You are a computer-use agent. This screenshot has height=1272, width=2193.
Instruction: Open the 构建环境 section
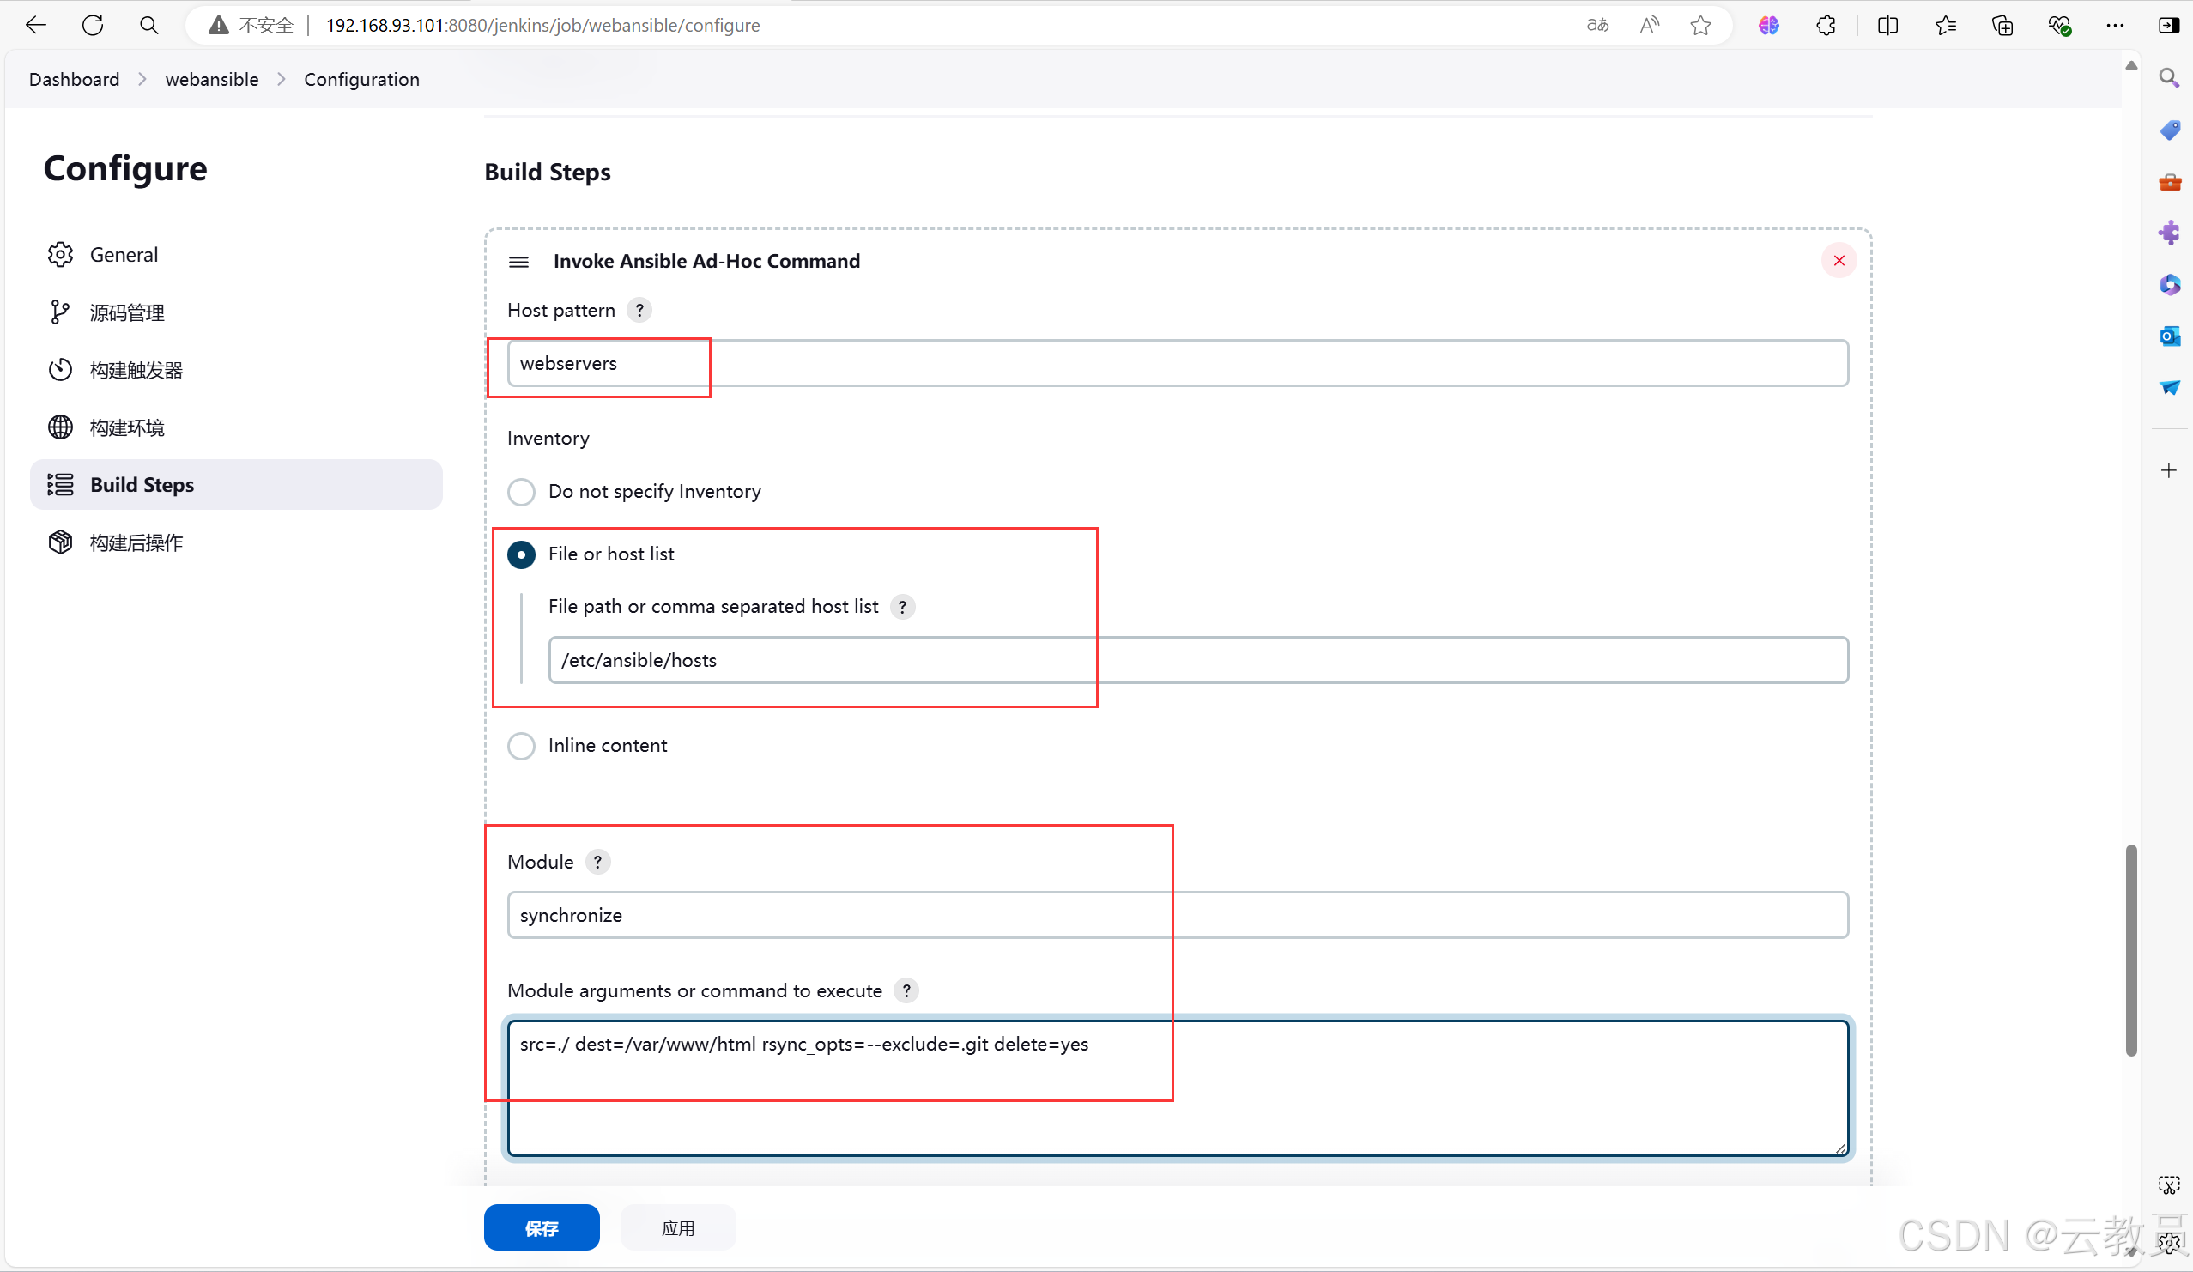(236, 427)
